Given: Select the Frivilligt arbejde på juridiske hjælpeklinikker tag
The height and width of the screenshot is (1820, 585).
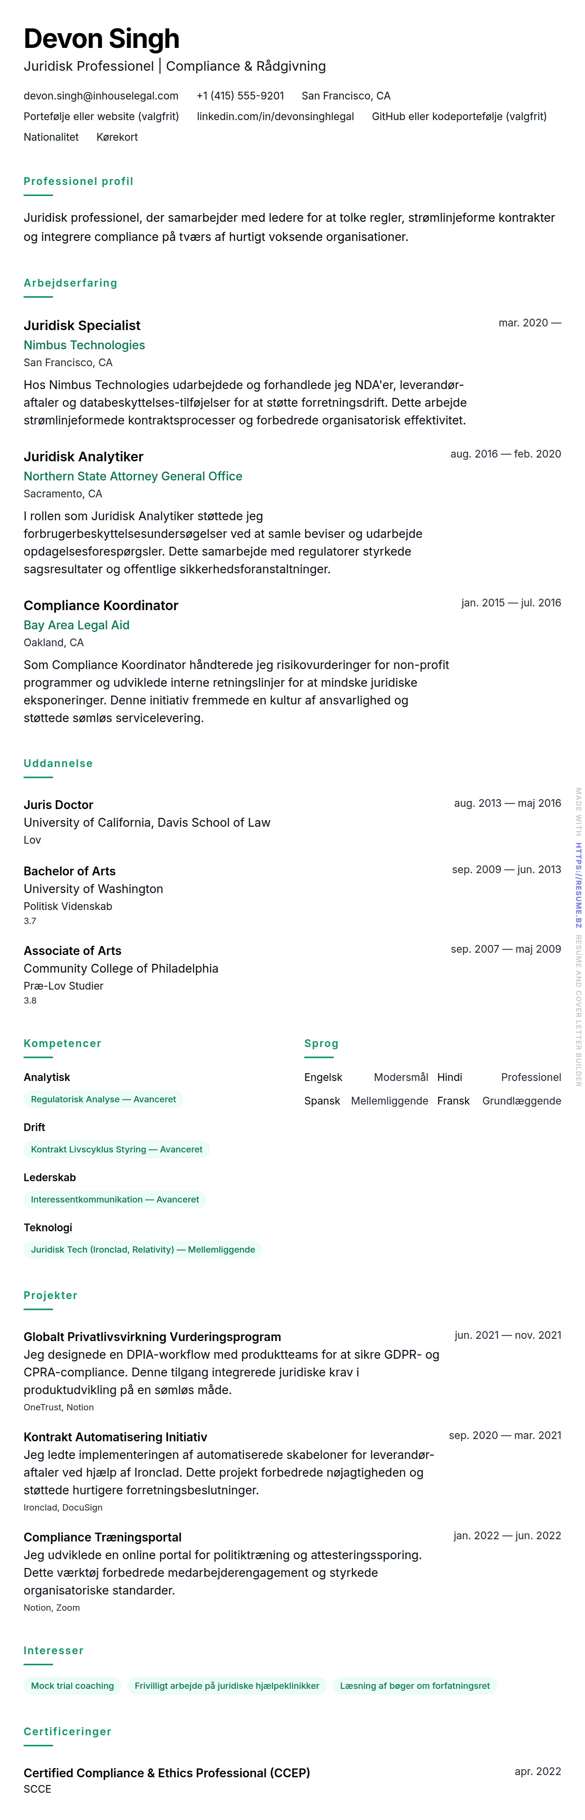Looking at the screenshot, I should [x=227, y=1686].
